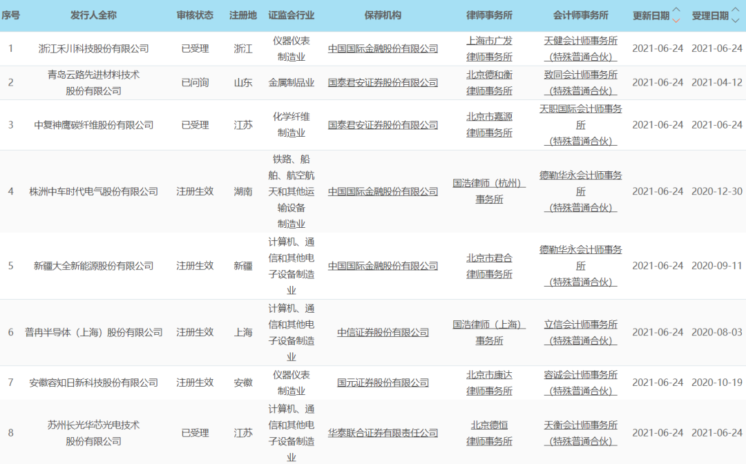This screenshot has width=746, height=464.
Task: Select issuer 普冉半导体（上海）股份有限公司
Action: [93, 332]
